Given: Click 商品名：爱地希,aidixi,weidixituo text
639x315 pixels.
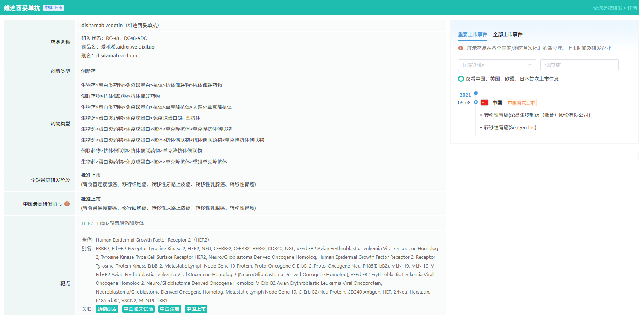Looking at the screenshot, I should click(118, 47).
